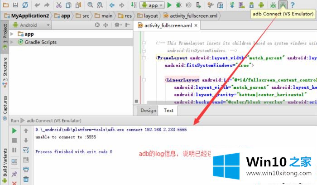Click the Save All icon in toolbar
The height and width of the screenshot is (185, 317).
pos(15,5)
